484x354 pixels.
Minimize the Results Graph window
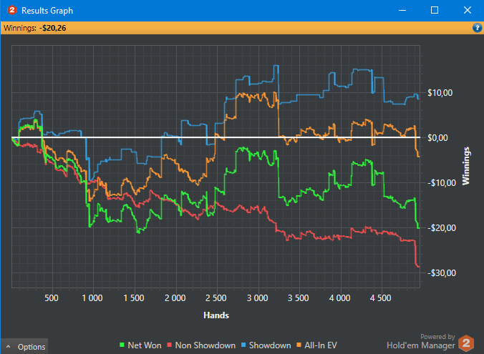point(402,11)
